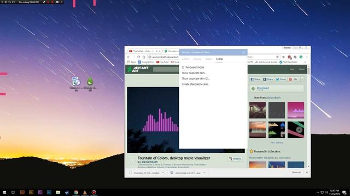Open first thumbnail in More from gallery
Screen dimensions: 350x196
258,110
